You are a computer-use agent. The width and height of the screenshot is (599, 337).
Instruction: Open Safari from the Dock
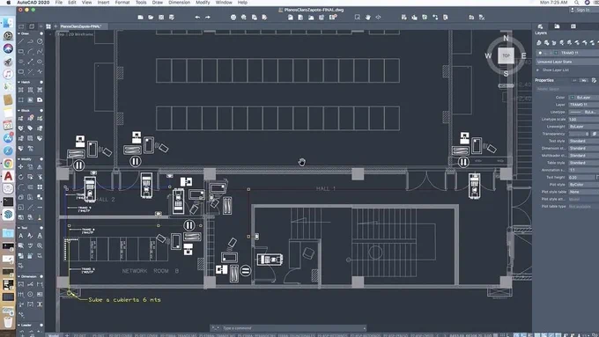8,150
